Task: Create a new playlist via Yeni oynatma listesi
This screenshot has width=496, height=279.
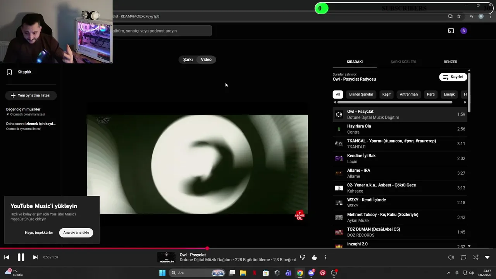Action: click(31, 95)
